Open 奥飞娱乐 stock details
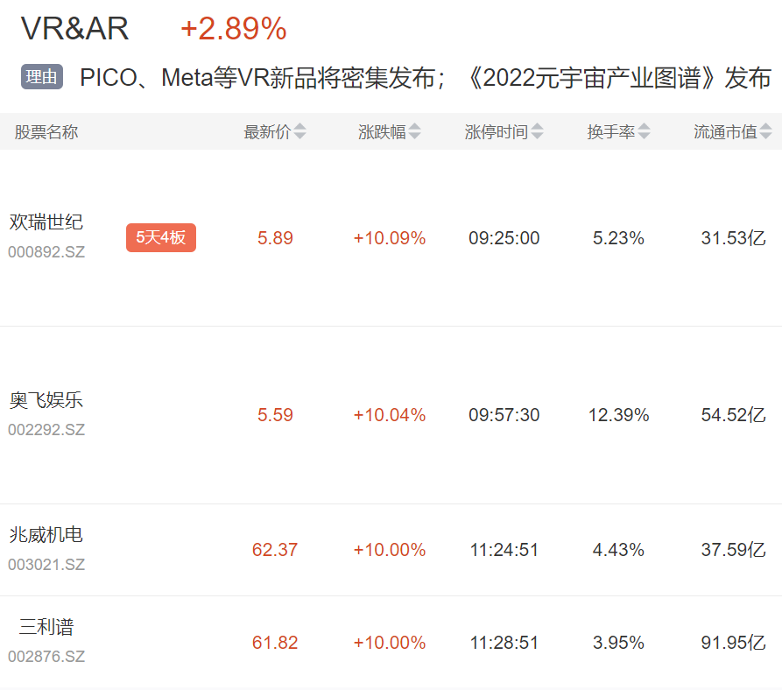 (46, 400)
